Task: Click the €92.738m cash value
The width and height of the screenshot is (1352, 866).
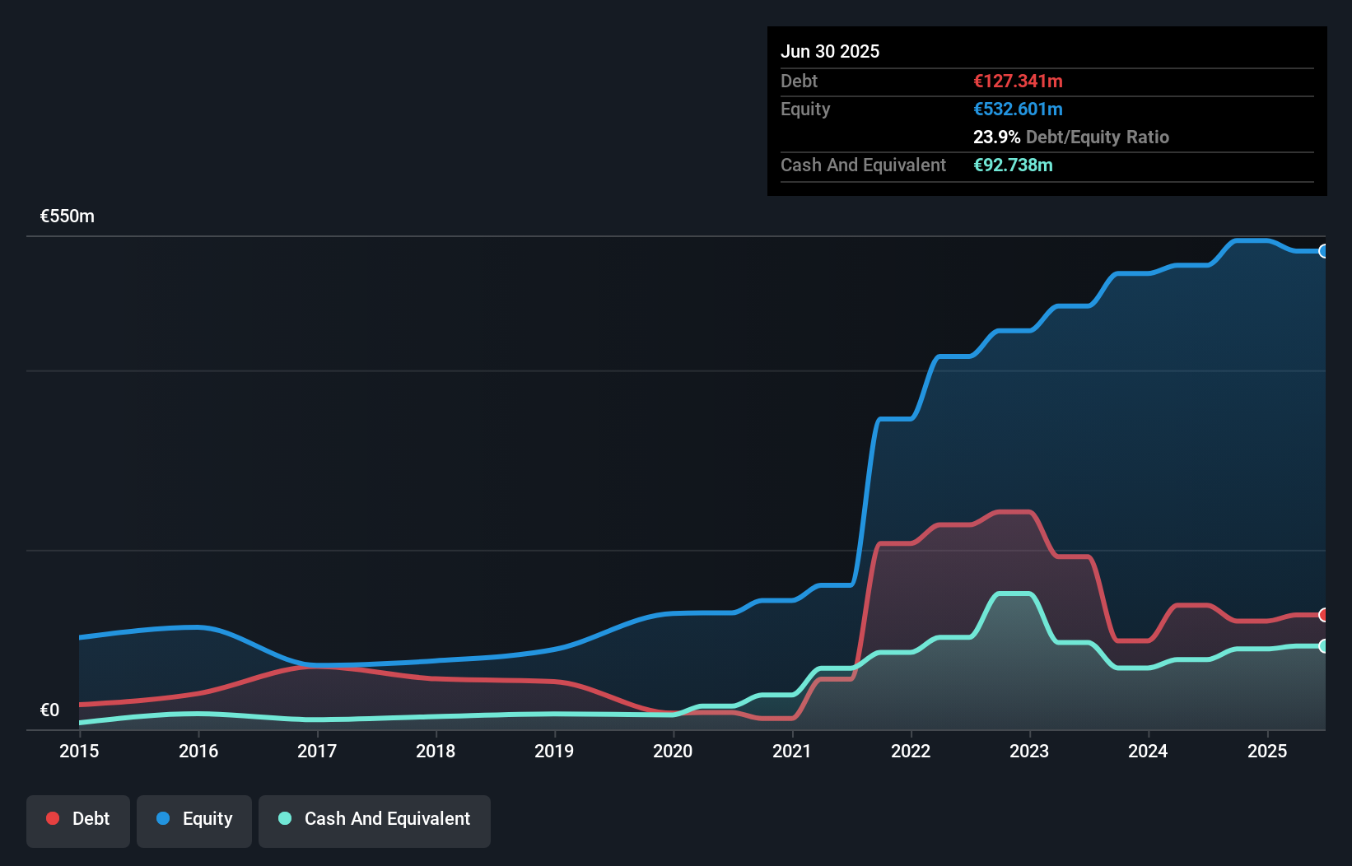Action: click(x=1014, y=165)
